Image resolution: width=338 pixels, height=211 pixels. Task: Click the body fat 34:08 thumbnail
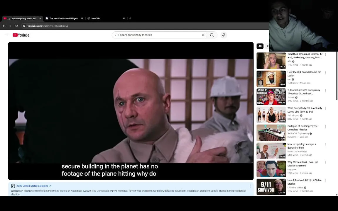coord(271,115)
